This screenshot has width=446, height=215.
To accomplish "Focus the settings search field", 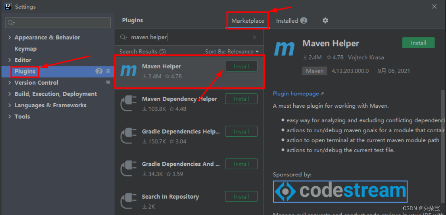I will coord(58,23).
